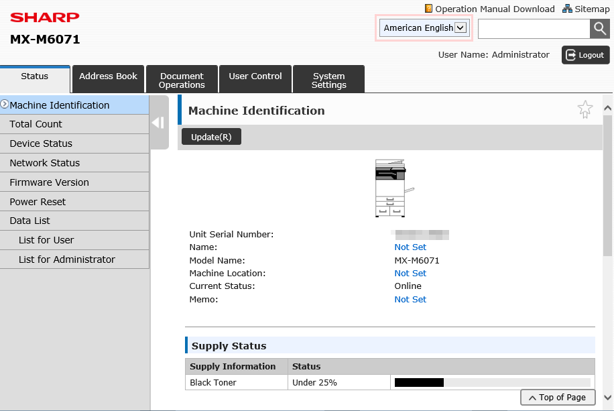Select List for User sub-item
Image resolution: width=614 pixels, height=411 pixels.
pos(74,240)
